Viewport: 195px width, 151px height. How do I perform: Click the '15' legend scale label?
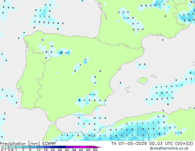tap(46, 150)
